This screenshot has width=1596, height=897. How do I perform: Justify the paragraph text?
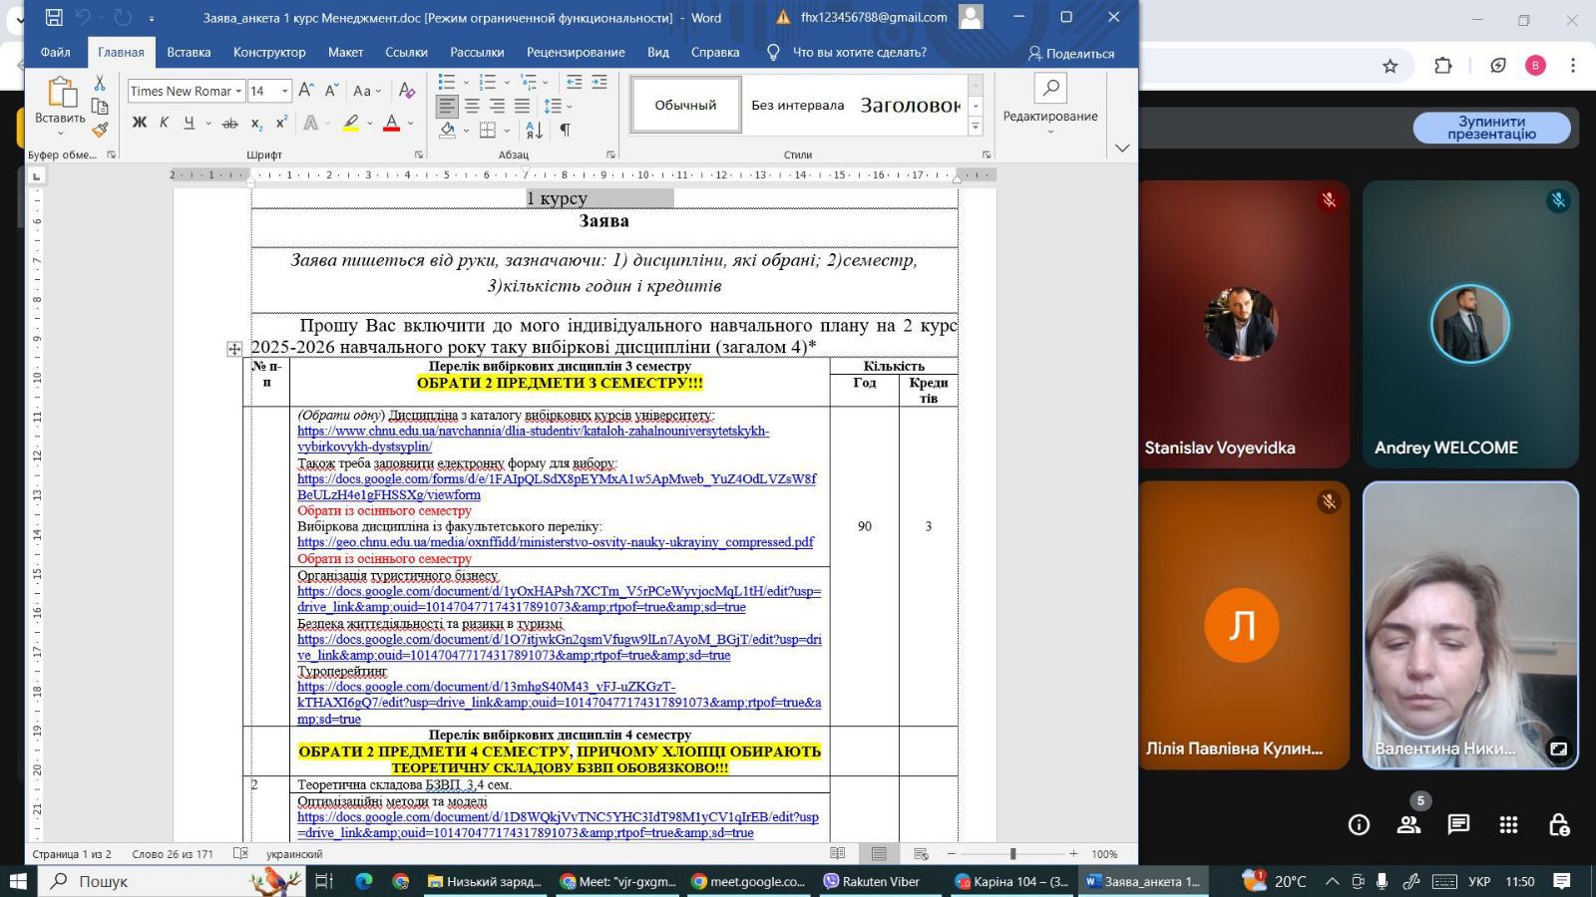(x=522, y=106)
